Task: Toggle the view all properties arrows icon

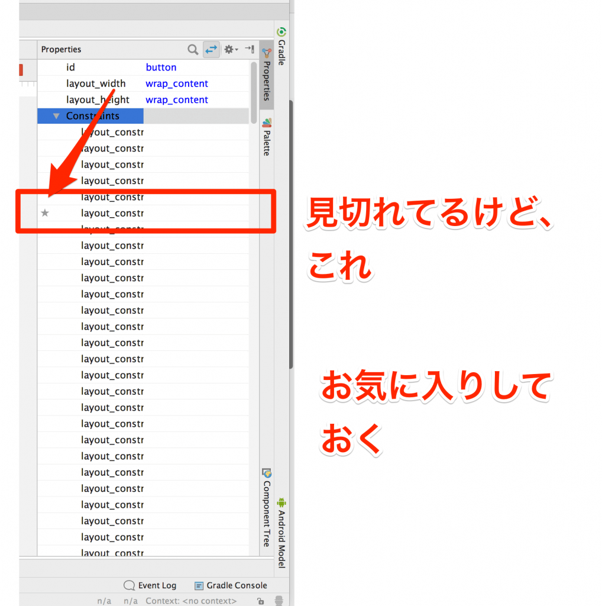Action: [x=211, y=50]
